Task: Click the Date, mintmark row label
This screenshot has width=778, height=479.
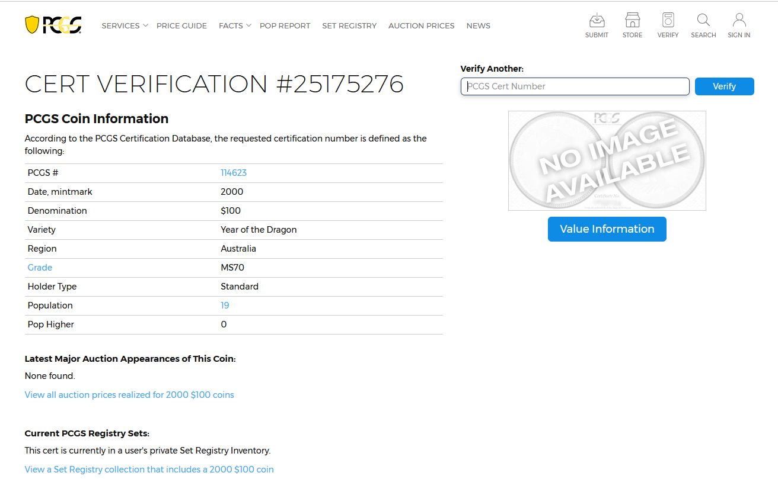Action: coord(60,192)
